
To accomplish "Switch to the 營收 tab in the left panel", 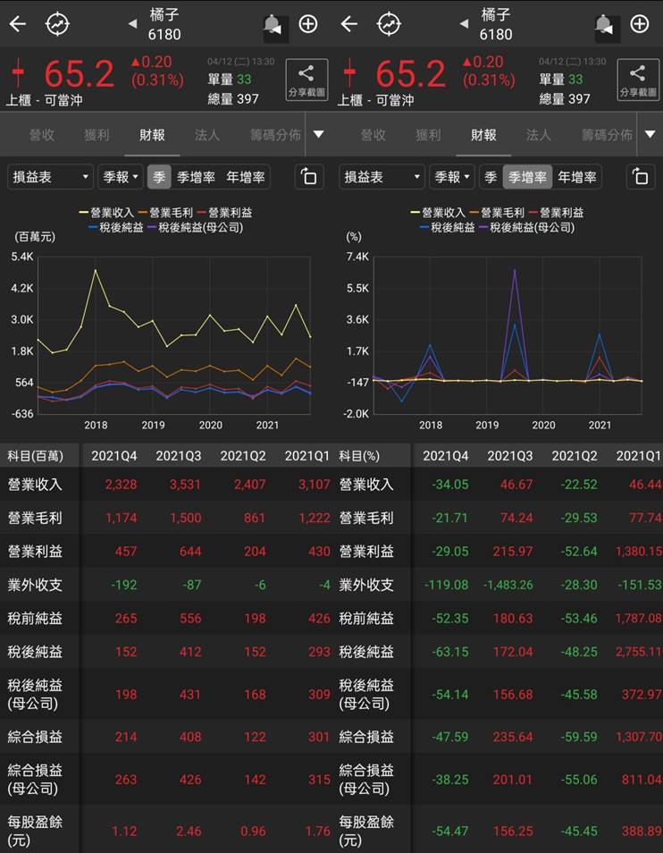I will (42, 135).
